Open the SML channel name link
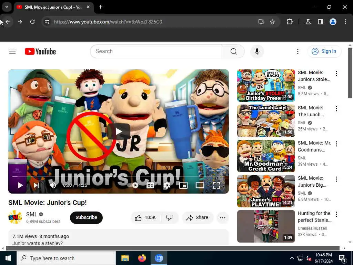 tap(31, 214)
